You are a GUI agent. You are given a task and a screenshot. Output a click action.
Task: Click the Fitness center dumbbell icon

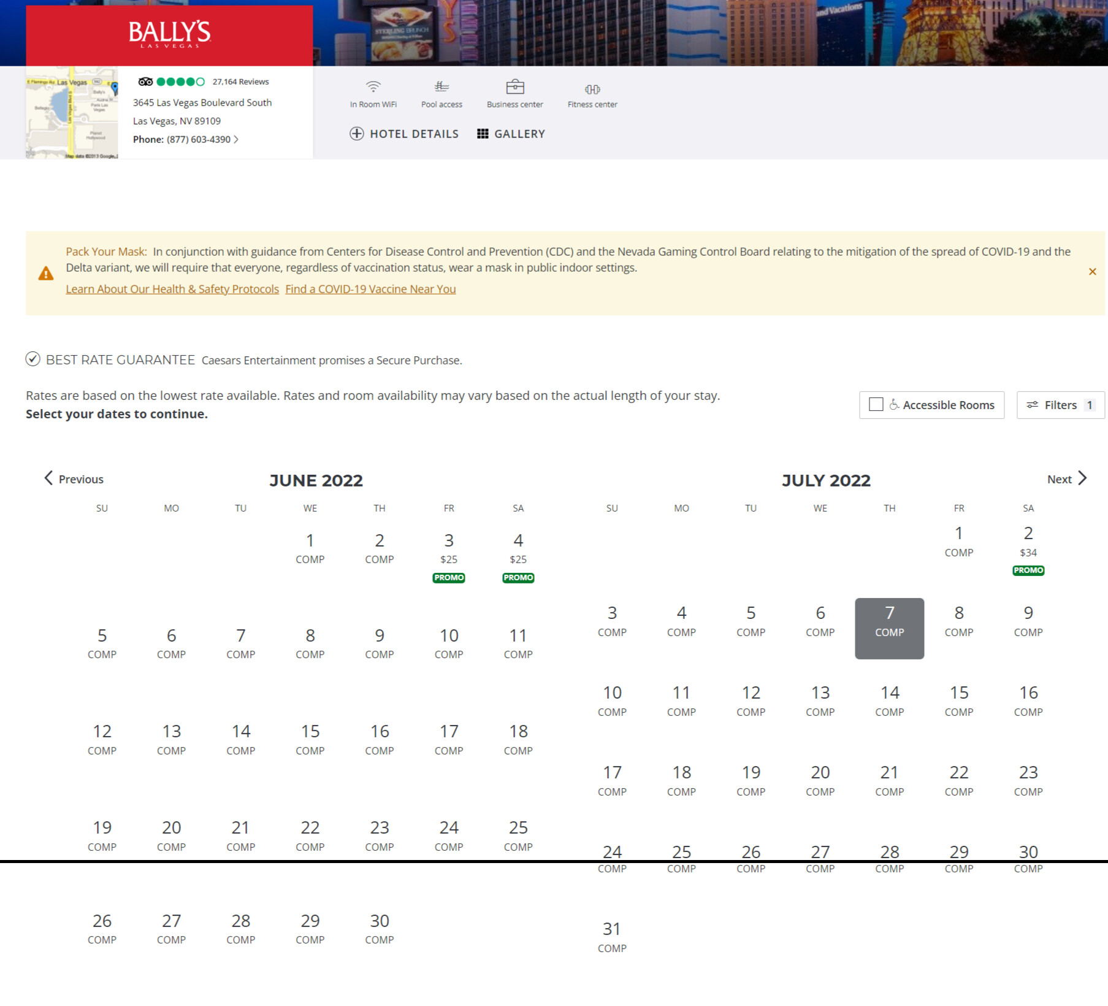point(592,89)
